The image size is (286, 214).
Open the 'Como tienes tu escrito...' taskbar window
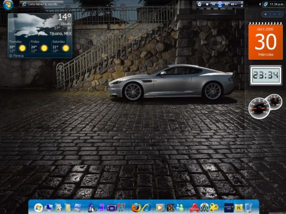pyautogui.click(x=42, y=4)
